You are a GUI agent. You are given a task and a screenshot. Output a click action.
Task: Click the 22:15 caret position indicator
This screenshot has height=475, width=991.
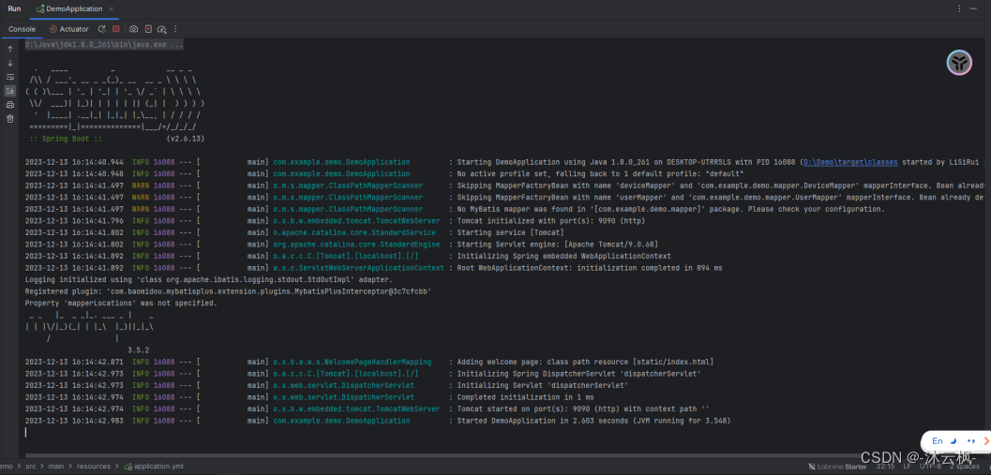point(885,467)
